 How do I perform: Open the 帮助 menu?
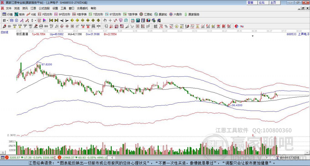tap(93, 8)
